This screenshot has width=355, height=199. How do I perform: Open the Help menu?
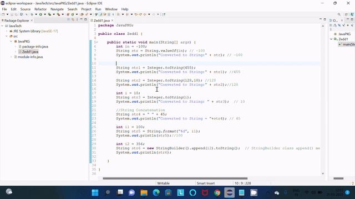[125, 9]
